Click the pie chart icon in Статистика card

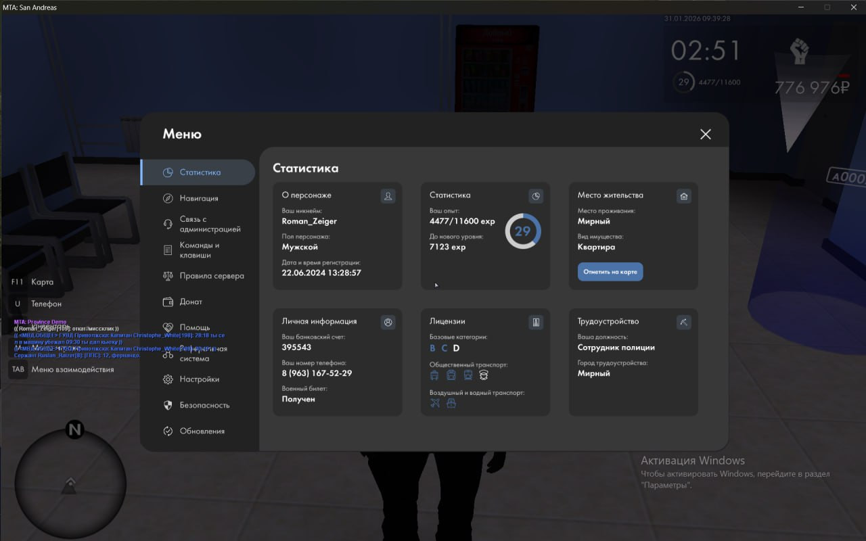[x=536, y=196]
